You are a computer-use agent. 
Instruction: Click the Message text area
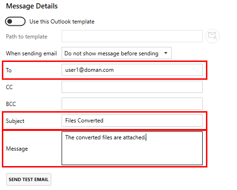132,148
